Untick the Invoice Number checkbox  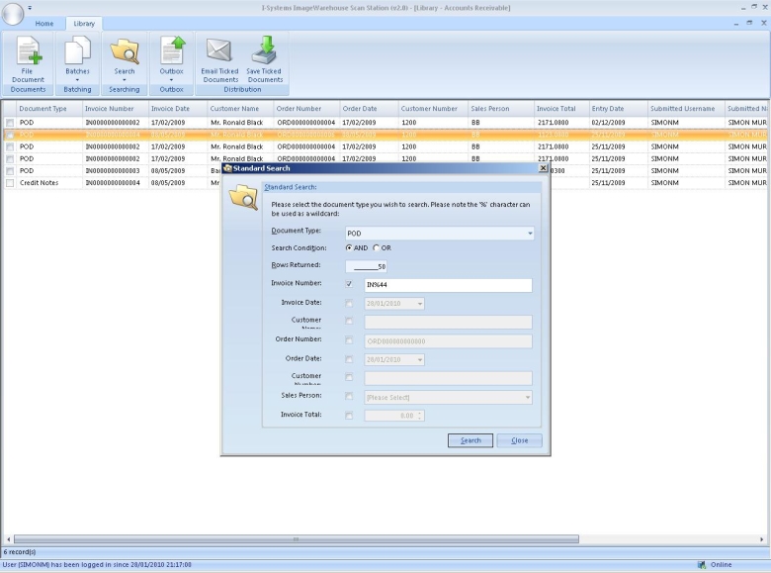tap(349, 284)
